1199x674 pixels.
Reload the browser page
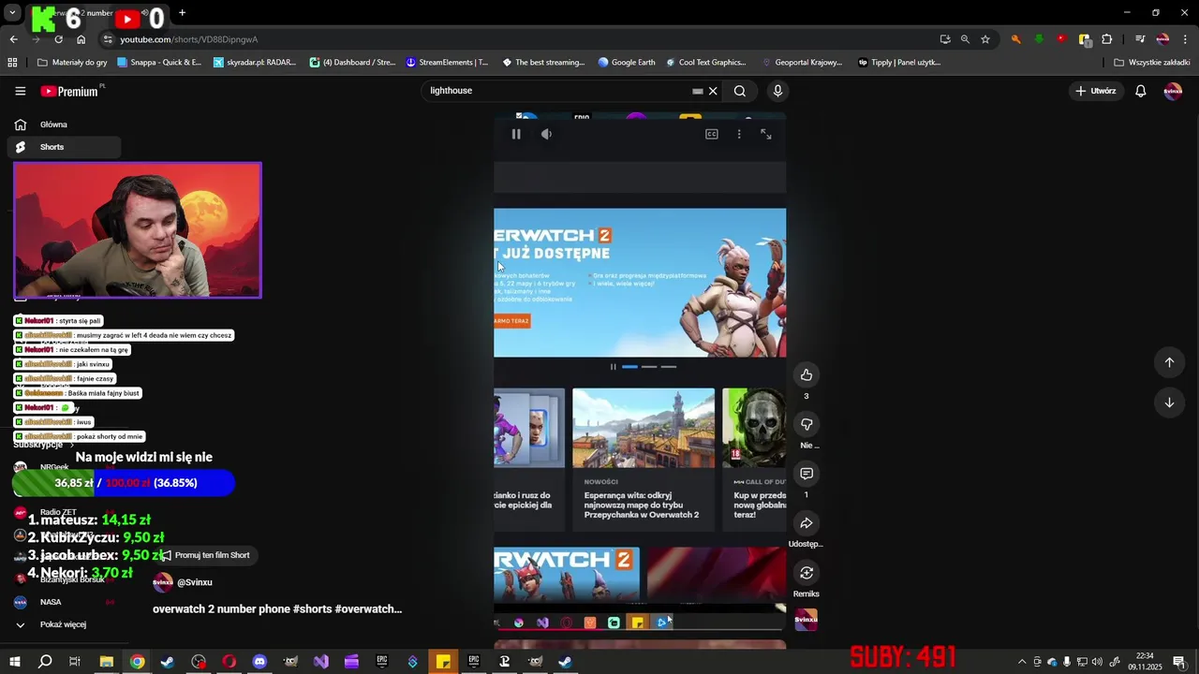pyautogui.click(x=58, y=39)
